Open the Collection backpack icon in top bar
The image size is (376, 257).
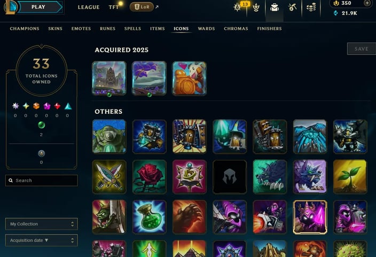(275, 7)
